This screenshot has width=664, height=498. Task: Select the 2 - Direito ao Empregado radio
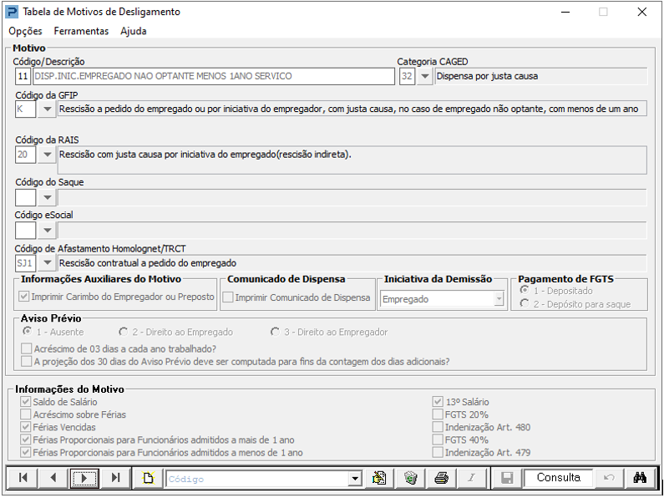(x=124, y=332)
